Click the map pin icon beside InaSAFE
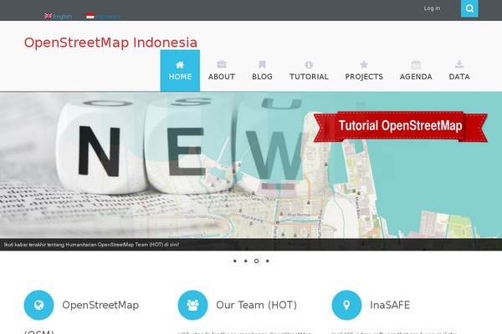The image size is (502, 334). [346, 305]
